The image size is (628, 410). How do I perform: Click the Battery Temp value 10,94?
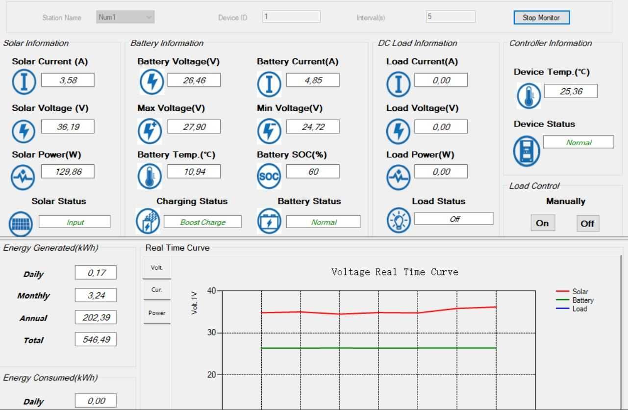pyautogui.click(x=194, y=172)
